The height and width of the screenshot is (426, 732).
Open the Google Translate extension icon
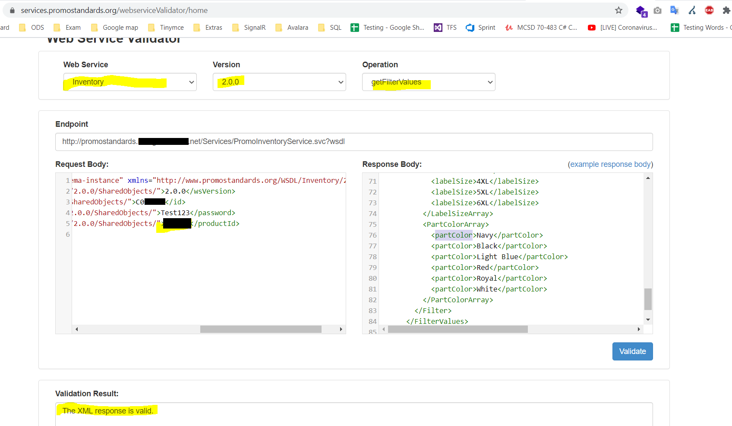pyautogui.click(x=675, y=10)
